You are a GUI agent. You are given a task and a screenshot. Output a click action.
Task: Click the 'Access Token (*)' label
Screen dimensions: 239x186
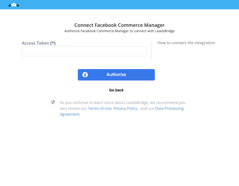(39, 43)
